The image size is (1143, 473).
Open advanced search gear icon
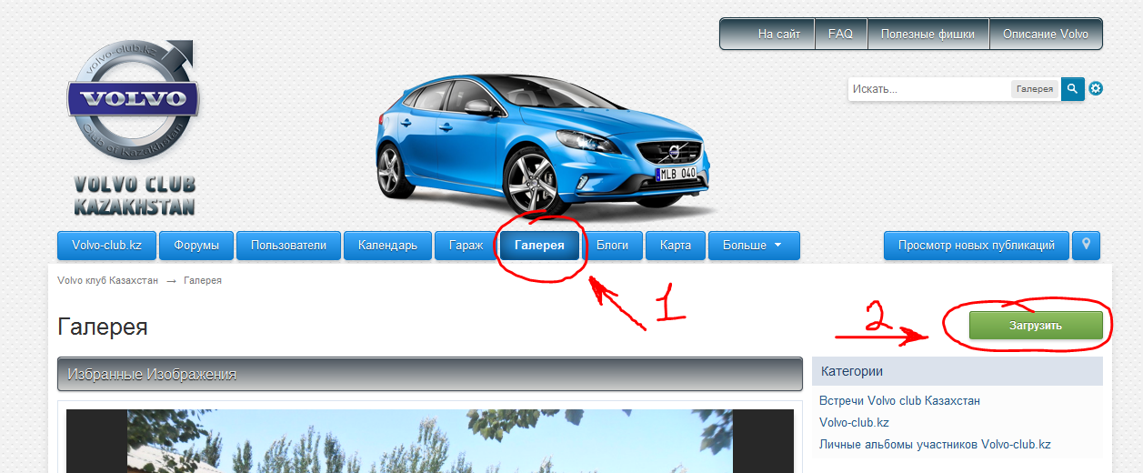click(1096, 88)
